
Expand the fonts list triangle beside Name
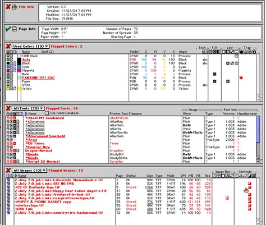[26, 113]
